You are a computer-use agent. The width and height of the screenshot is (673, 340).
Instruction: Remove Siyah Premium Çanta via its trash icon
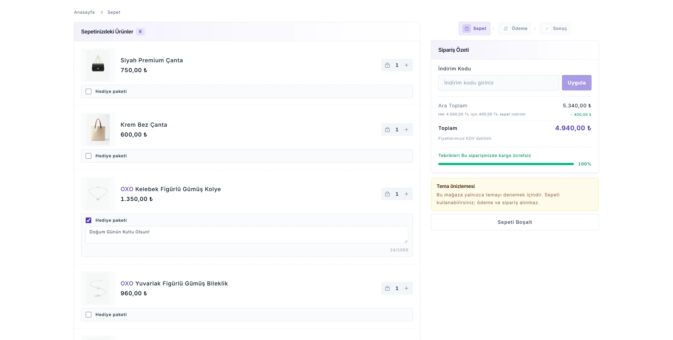pos(387,65)
